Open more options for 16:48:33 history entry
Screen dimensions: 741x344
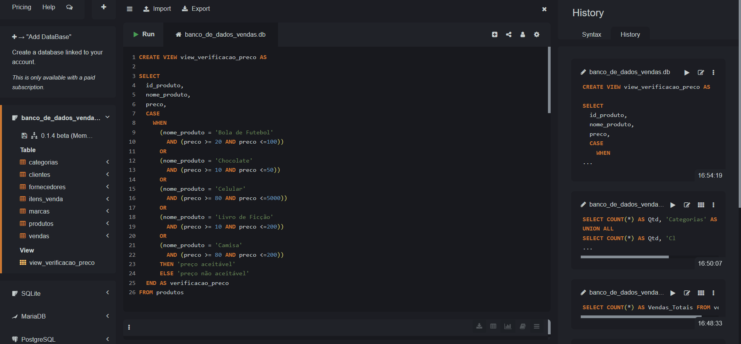tap(713, 293)
